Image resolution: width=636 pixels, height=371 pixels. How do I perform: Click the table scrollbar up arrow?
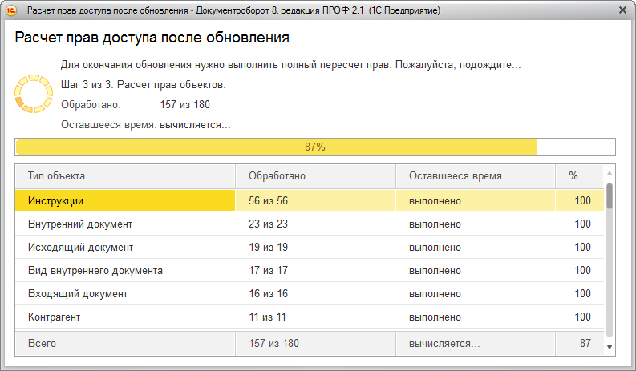610,173
